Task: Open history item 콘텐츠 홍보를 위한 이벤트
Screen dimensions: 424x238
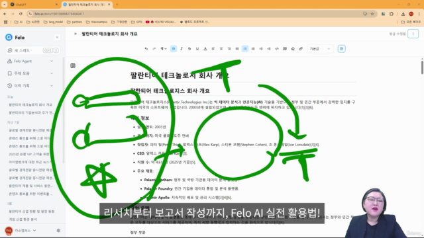Action: [30, 194]
